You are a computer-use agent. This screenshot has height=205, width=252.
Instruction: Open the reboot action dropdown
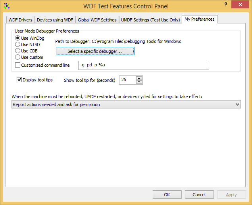pyautogui.click(x=126, y=104)
